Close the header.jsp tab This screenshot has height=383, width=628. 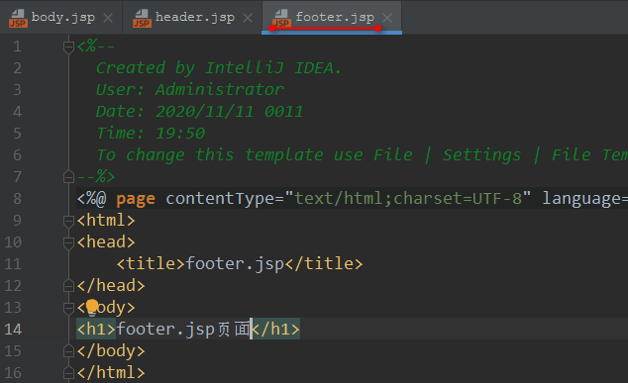(x=248, y=18)
